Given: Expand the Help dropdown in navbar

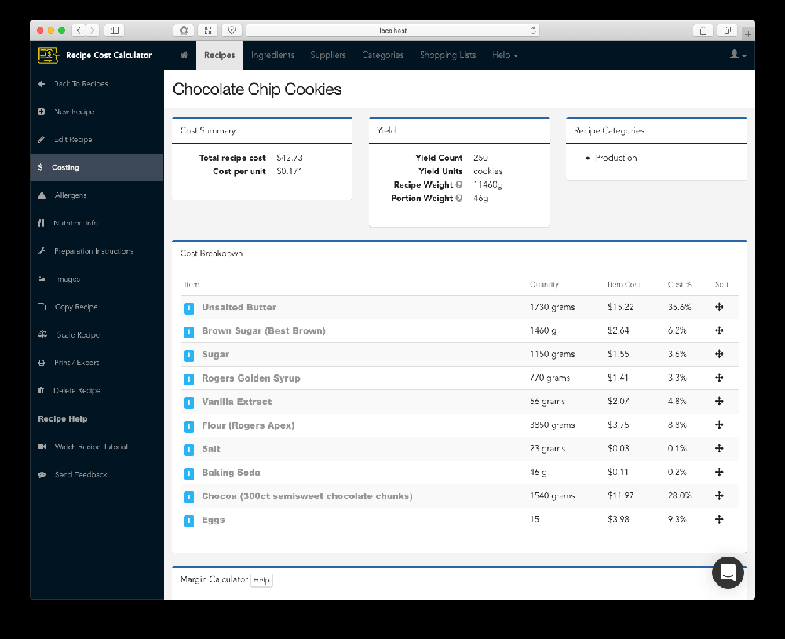Looking at the screenshot, I should (x=505, y=55).
